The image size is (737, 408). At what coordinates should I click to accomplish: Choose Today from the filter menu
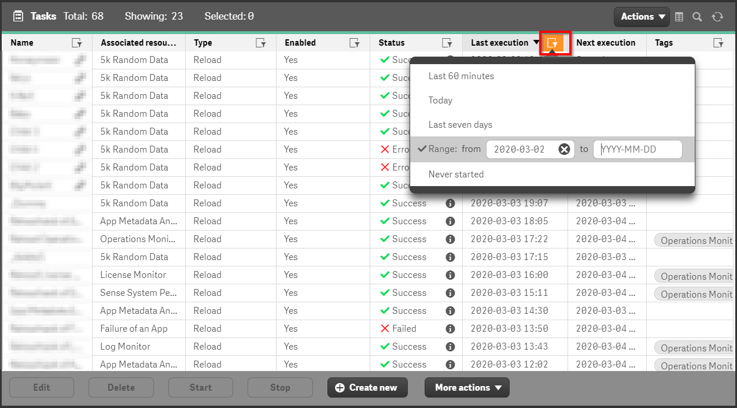point(440,100)
